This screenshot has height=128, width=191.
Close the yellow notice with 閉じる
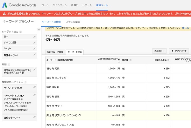[x=186, y=28]
